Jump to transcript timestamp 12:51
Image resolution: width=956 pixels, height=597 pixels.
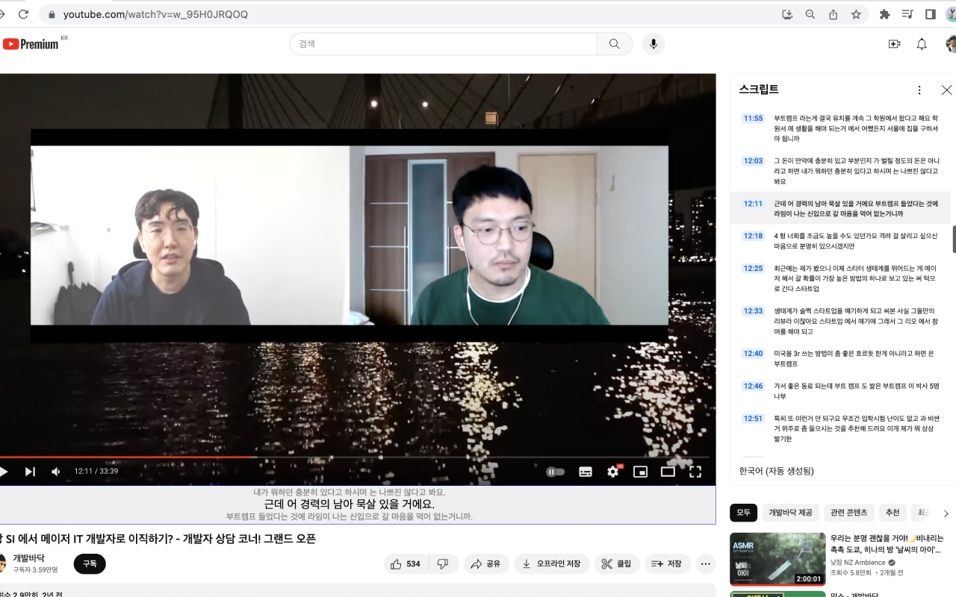click(x=753, y=419)
